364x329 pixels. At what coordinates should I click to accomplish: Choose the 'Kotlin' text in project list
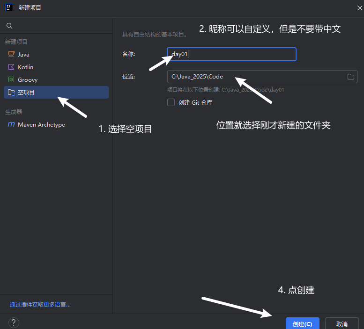(x=25, y=67)
